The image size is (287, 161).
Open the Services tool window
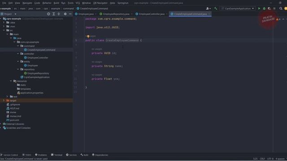point(71,155)
